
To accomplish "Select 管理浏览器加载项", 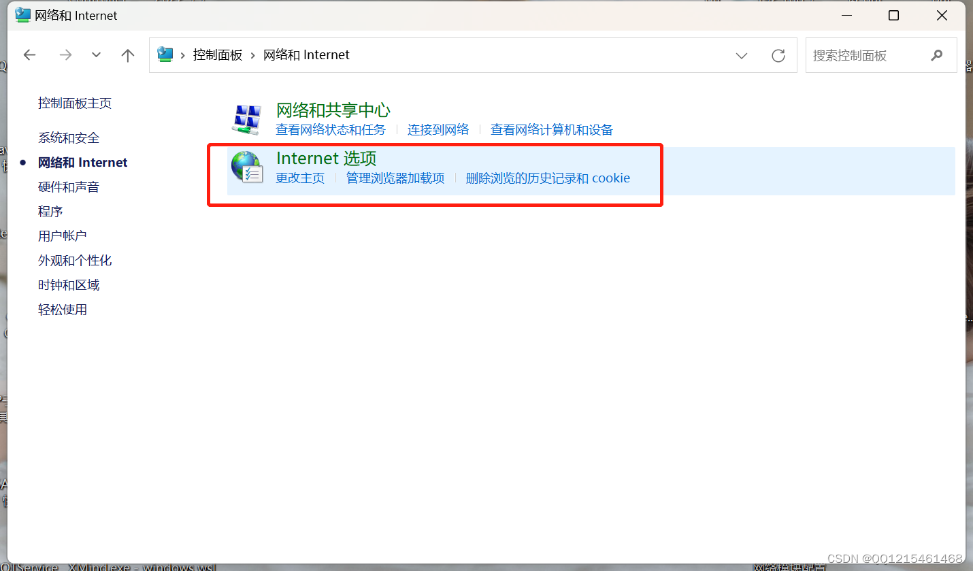I will 395,178.
